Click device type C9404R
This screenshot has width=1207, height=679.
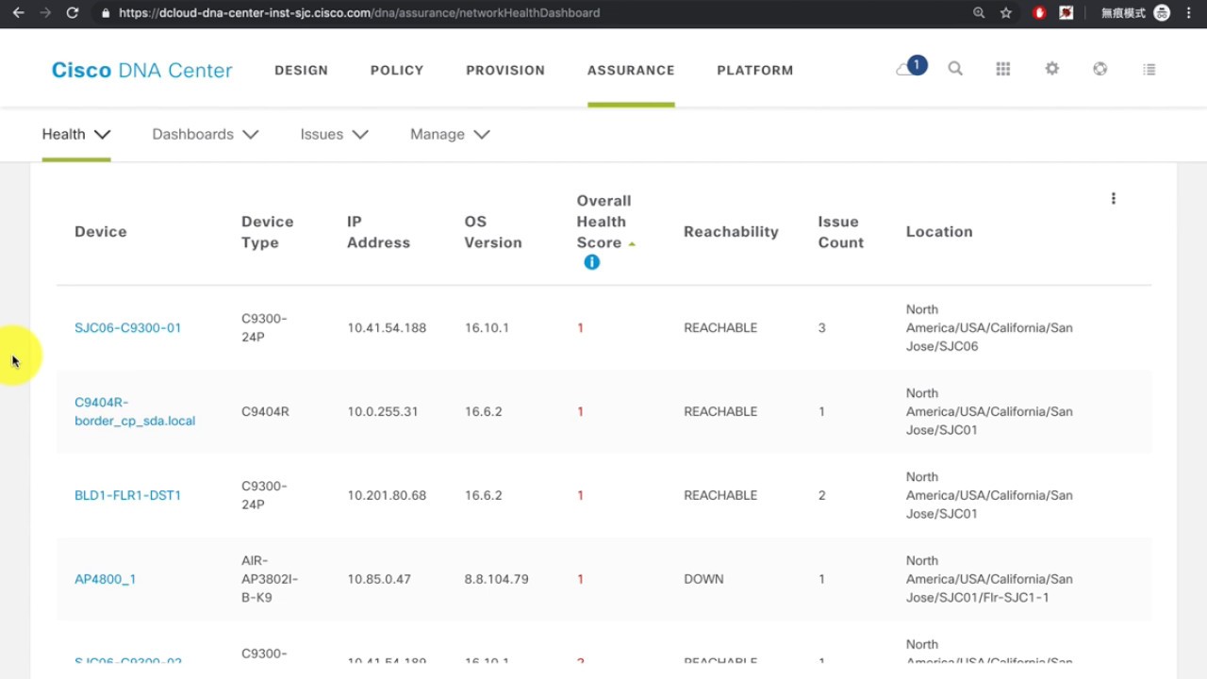click(265, 412)
